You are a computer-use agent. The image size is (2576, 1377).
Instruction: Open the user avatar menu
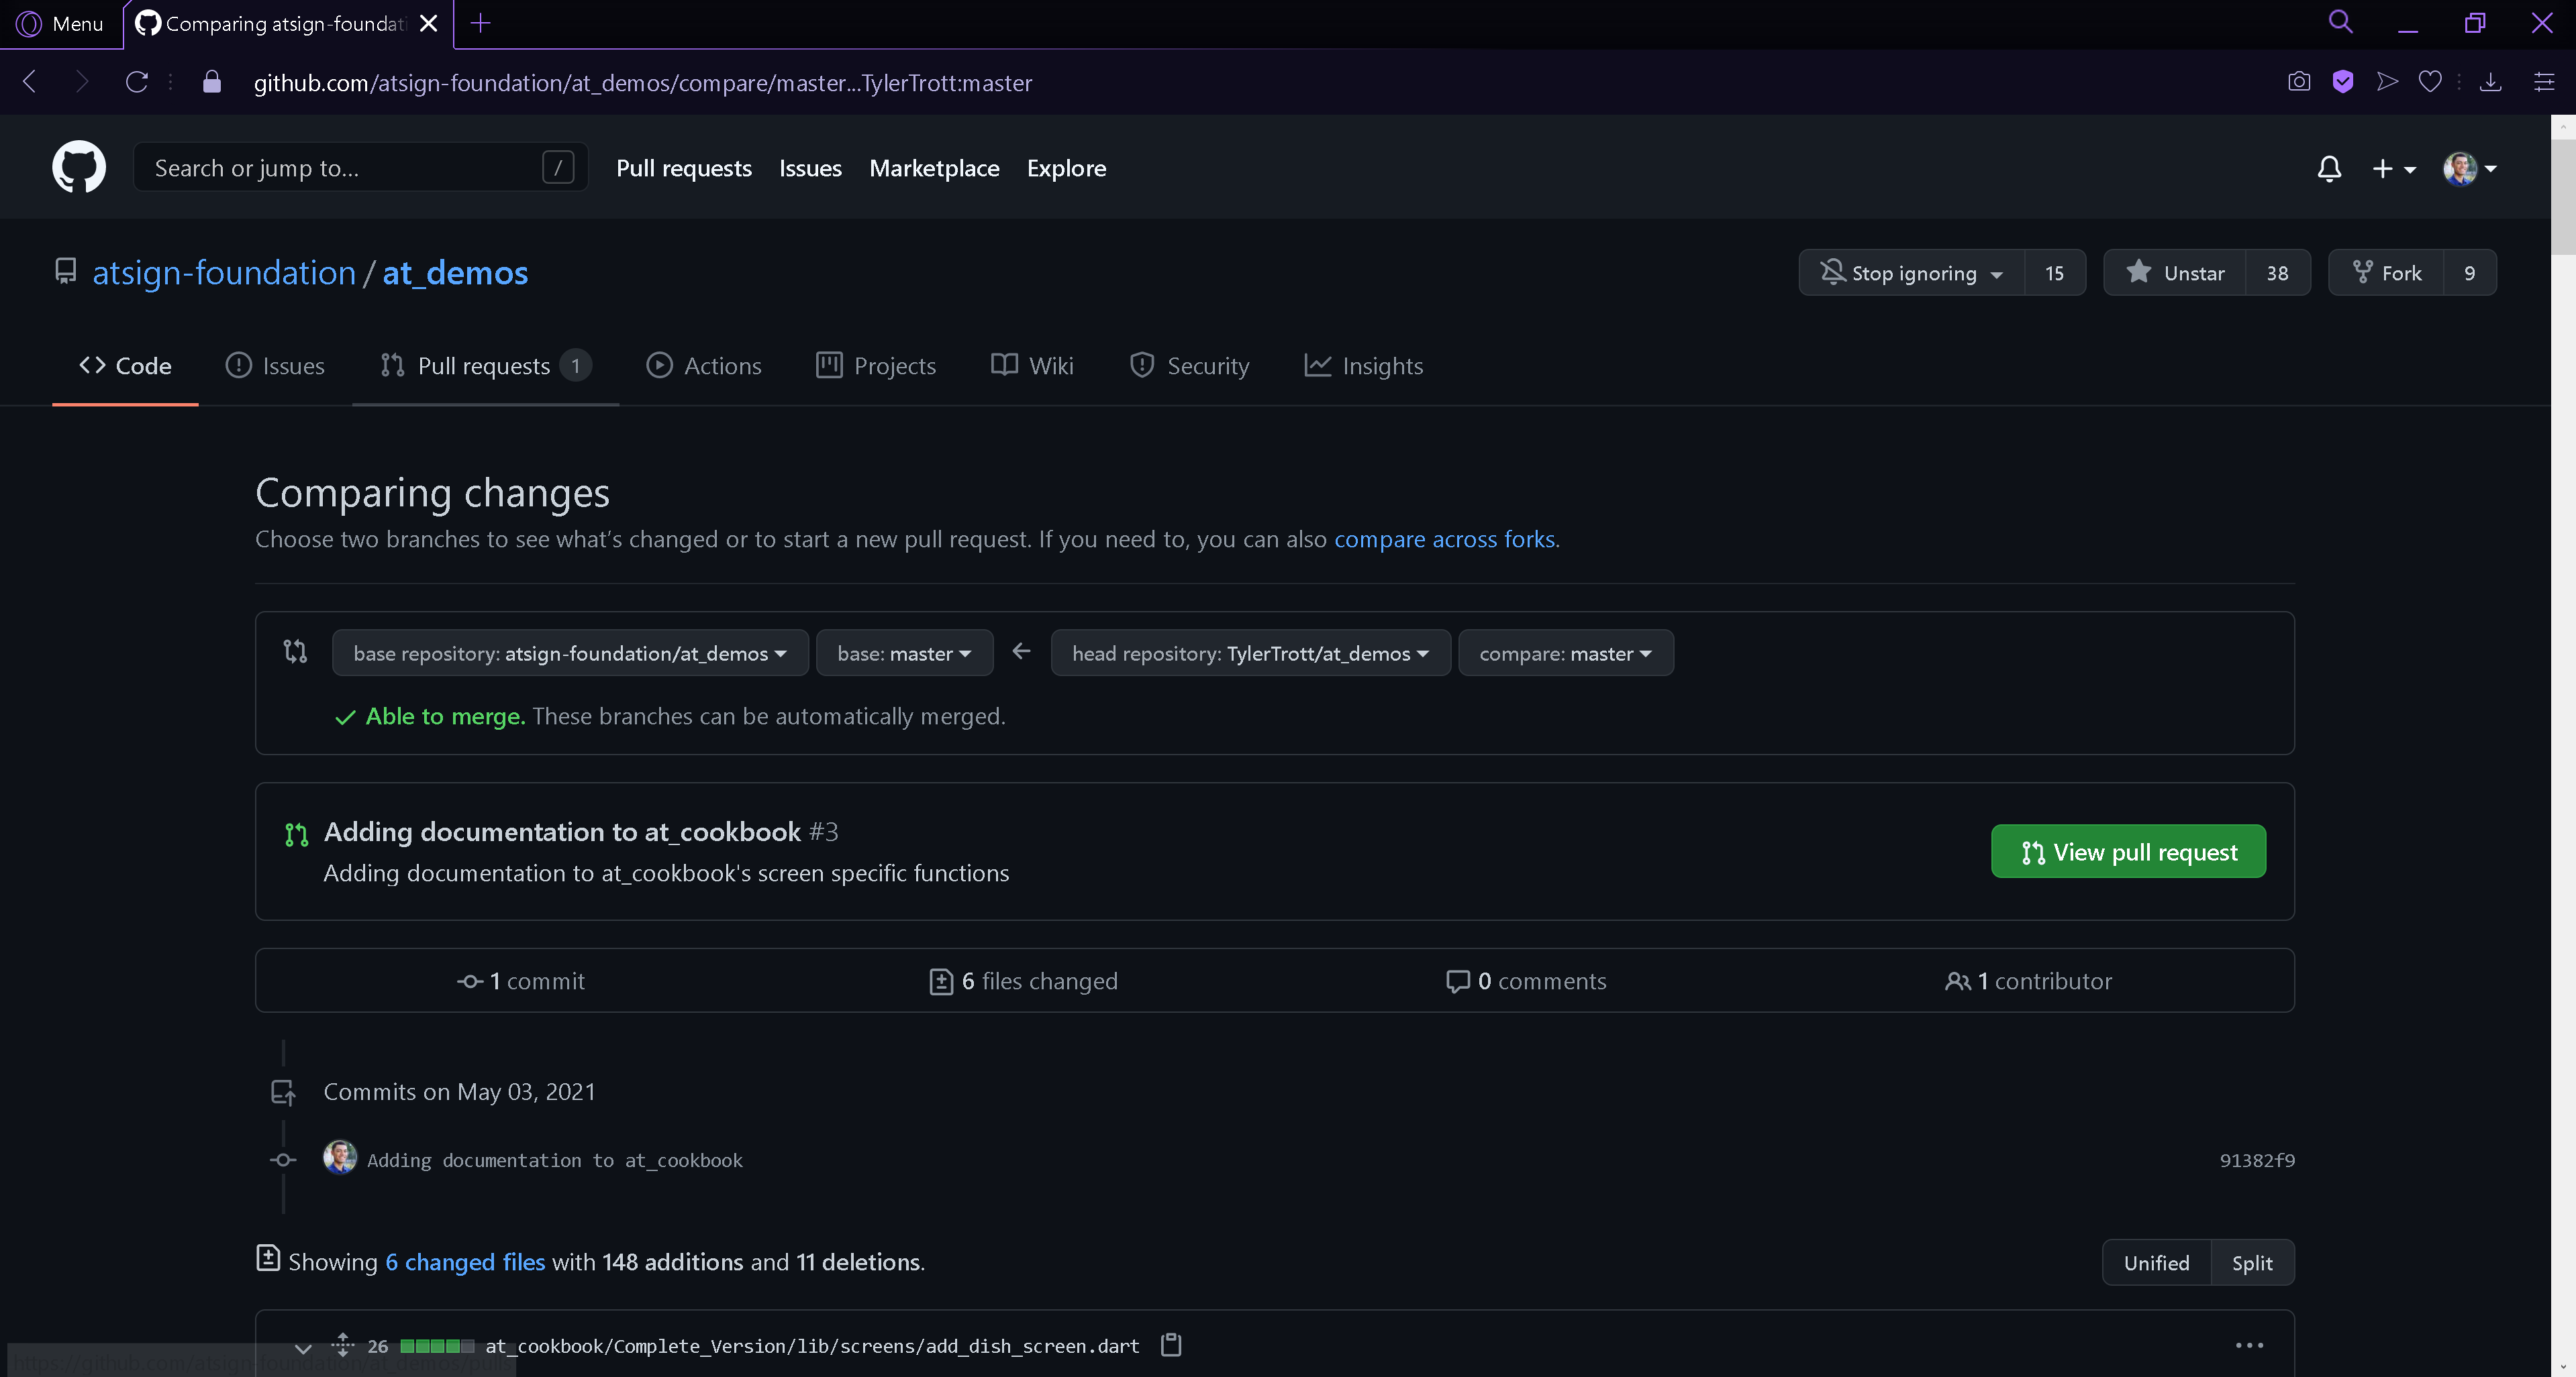click(x=2470, y=168)
